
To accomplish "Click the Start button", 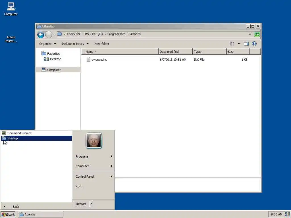I will click(x=8, y=215).
